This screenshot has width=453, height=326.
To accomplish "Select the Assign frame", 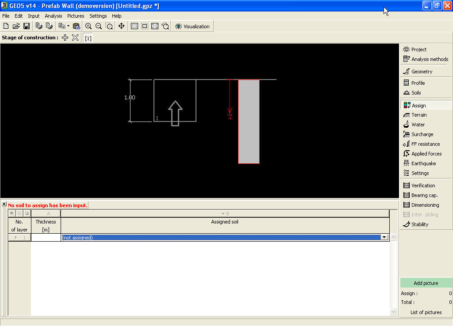I will [x=426, y=105].
